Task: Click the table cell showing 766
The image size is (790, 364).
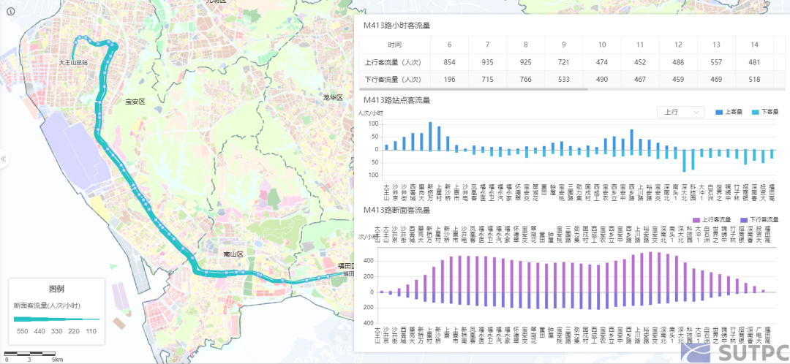Action: [x=525, y=79]
